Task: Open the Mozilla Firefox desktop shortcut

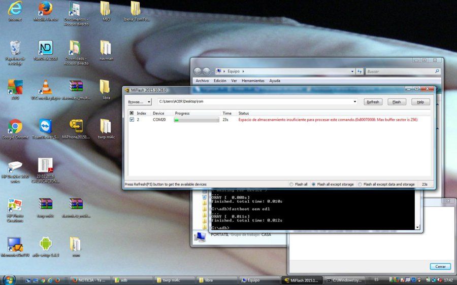Action: pos(46,11)
